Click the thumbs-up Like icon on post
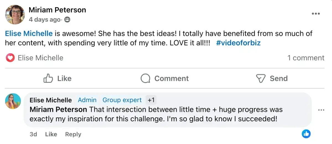332x144 pixels. (48, 79)
